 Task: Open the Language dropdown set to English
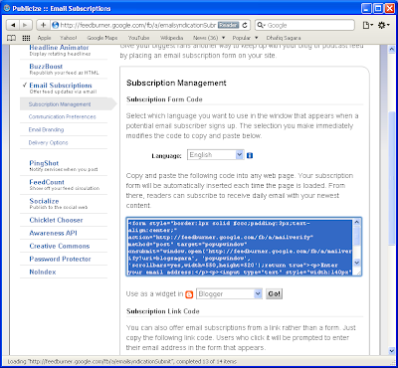point(216,155)
